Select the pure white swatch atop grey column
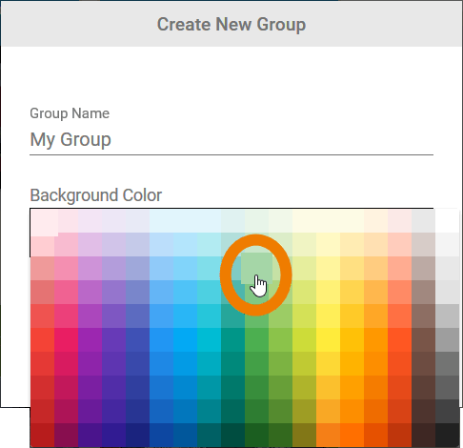The image size is (463, 448). coord(447,220)
